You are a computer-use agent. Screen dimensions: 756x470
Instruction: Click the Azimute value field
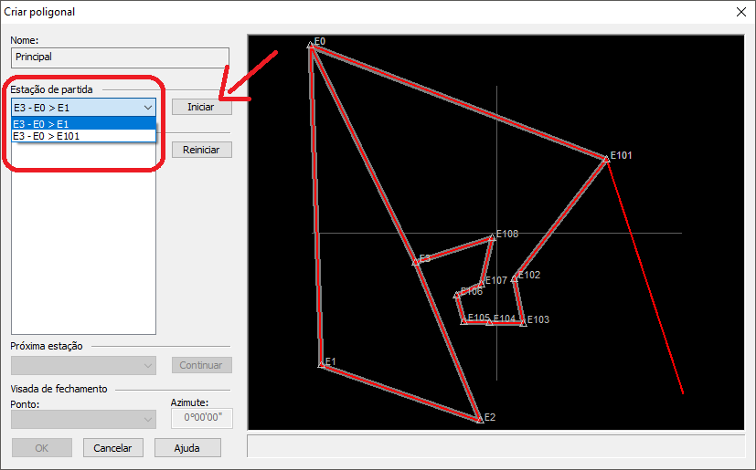[202, 419]
